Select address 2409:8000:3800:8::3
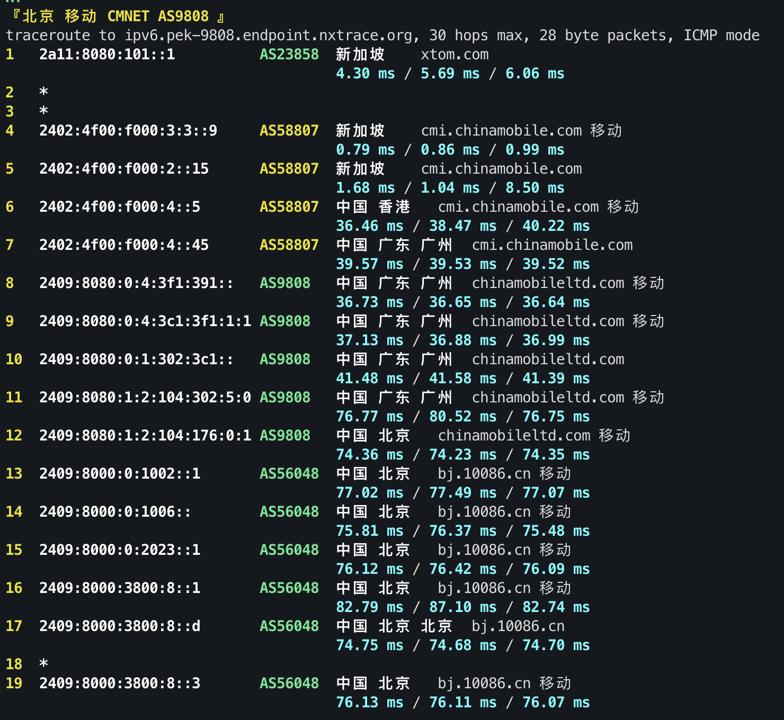Screen dimensions: 784x720 click(x=120, y=683)
